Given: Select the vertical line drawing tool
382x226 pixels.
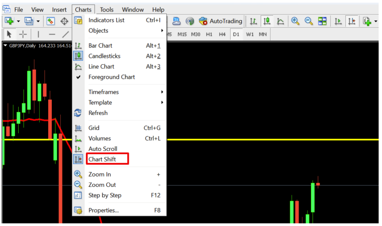Looking at the screenshot, I should 38,34.
